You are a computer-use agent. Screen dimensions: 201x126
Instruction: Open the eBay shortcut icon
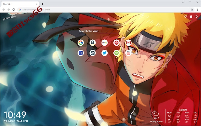click(x=105, y=43)
